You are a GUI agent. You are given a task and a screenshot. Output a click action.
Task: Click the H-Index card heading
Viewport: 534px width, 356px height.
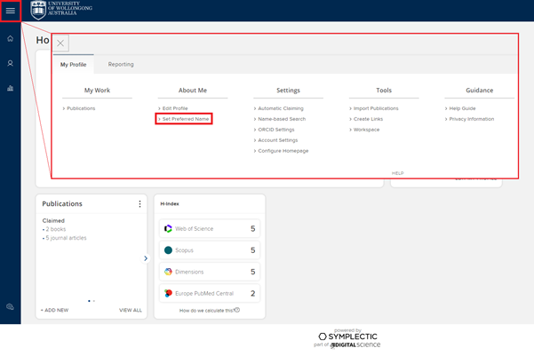[x=170, y=203]
